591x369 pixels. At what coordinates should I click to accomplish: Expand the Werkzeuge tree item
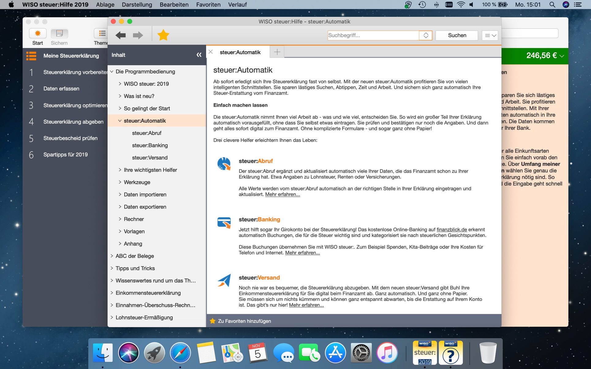point(120,182)
